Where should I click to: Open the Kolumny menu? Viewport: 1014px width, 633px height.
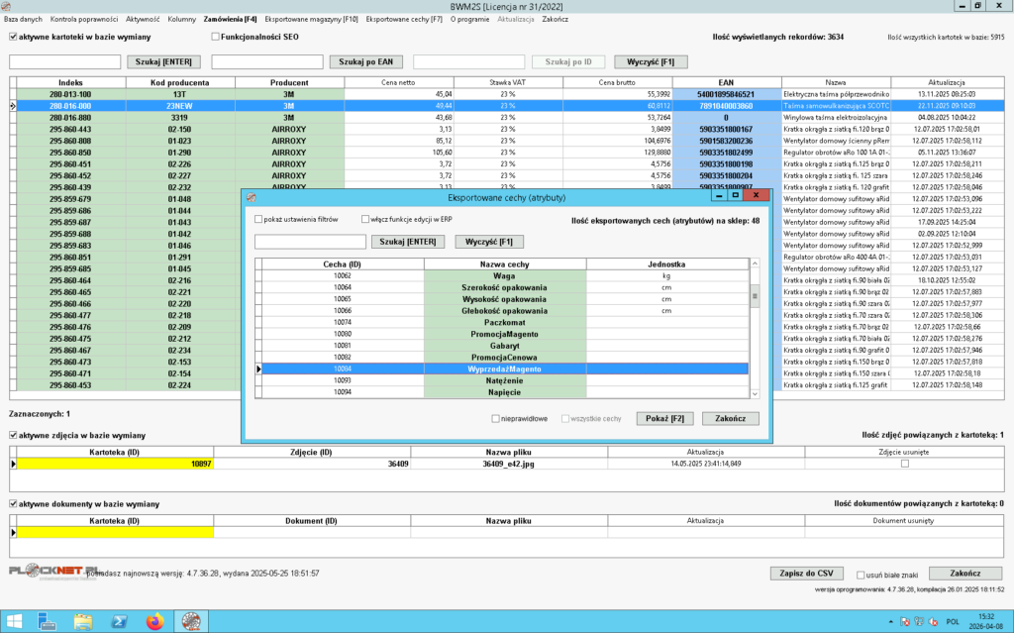(x=181, y=19)
